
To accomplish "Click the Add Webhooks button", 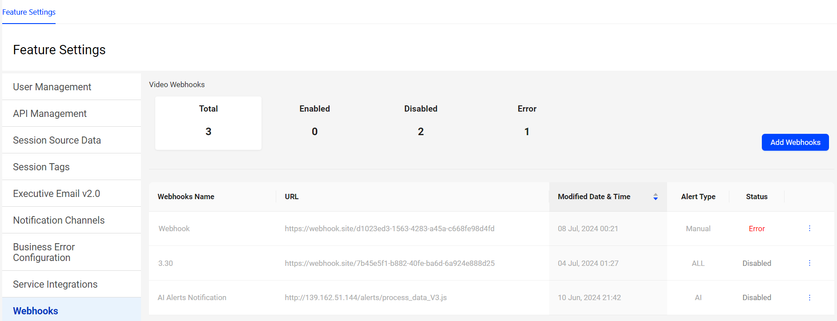I will (795, 142).
